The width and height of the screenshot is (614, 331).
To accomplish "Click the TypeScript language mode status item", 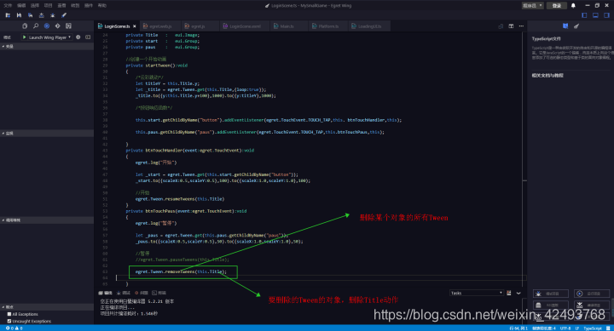I will (593, 328).
